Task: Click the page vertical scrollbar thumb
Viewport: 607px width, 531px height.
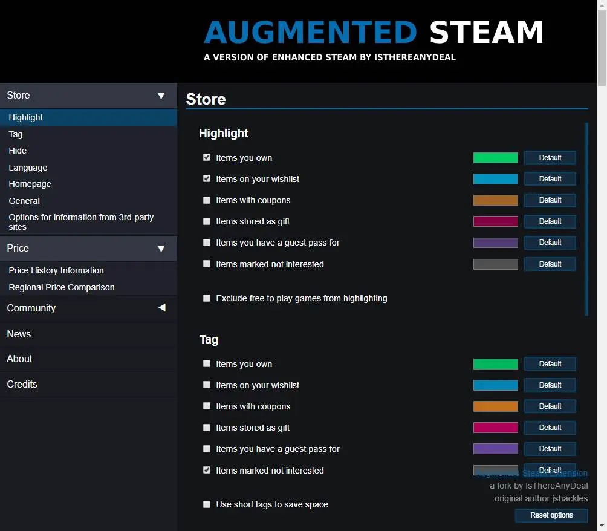Action: click(x=602, y=47)
